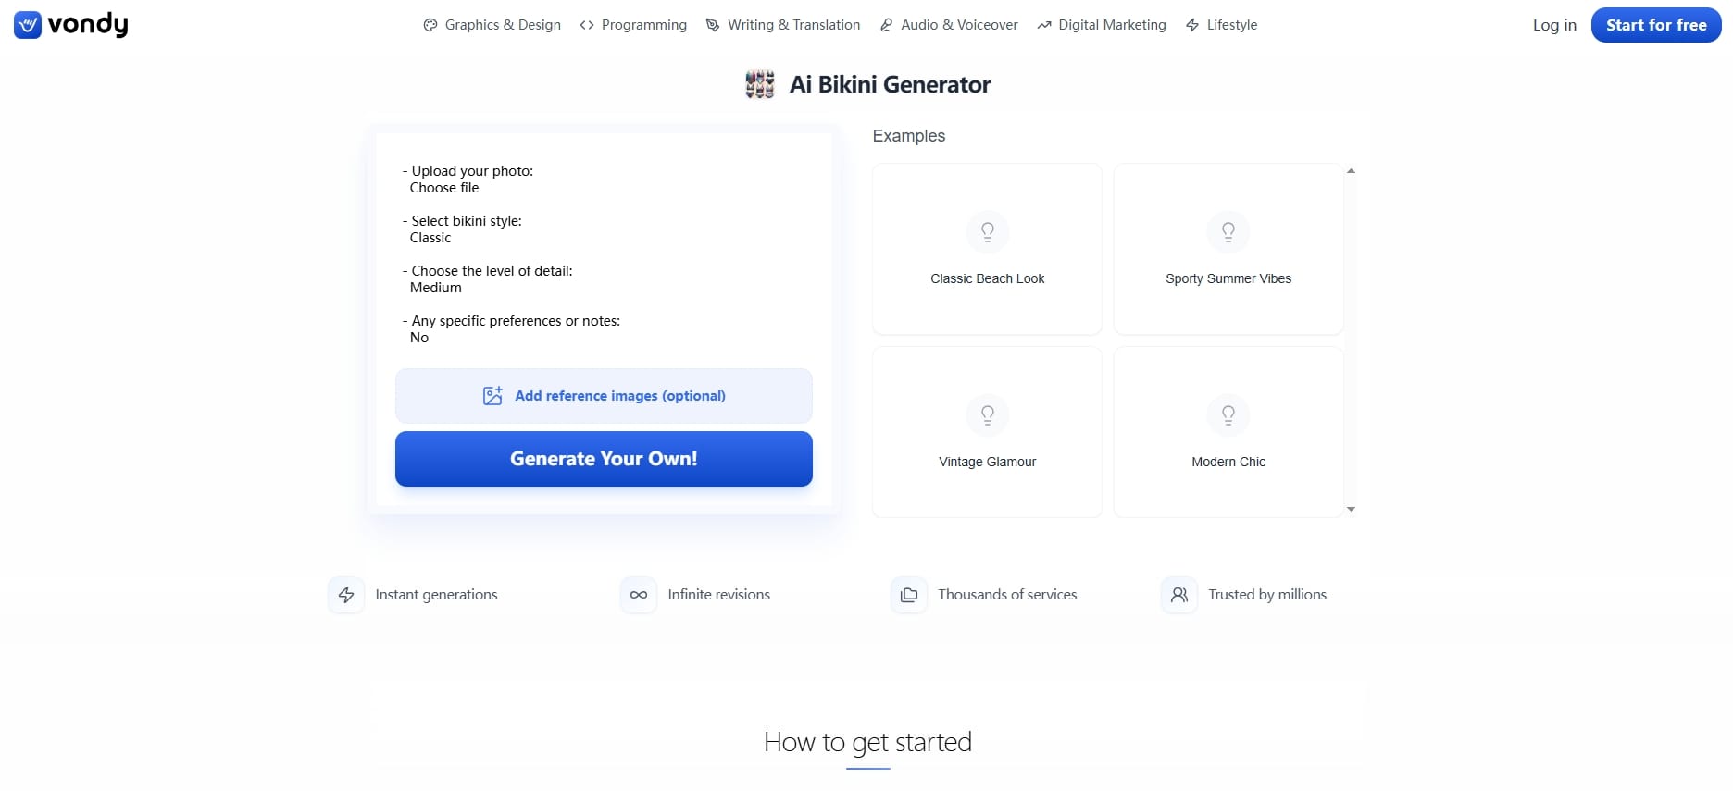Click the lightning bolt Instant generations icon
1733x791 pixels.
click(x=346, y=595)
